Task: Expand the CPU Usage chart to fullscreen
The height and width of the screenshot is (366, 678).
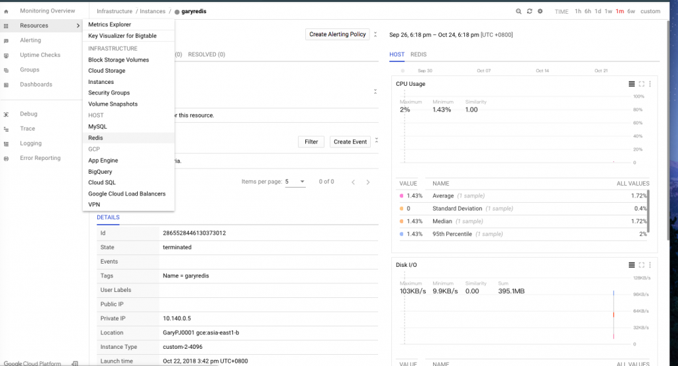Action: pyautogui.click(x=642, y=84)
